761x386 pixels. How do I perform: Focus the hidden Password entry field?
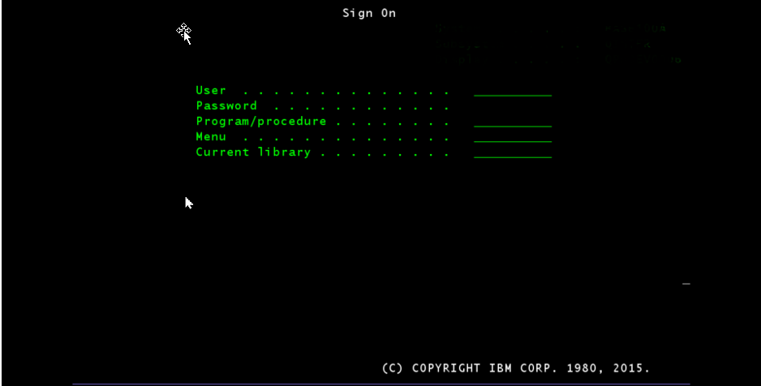pos(512,106)
